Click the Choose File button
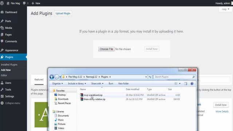The height and width of the screenshot is (131, 233). coord(106,49)
